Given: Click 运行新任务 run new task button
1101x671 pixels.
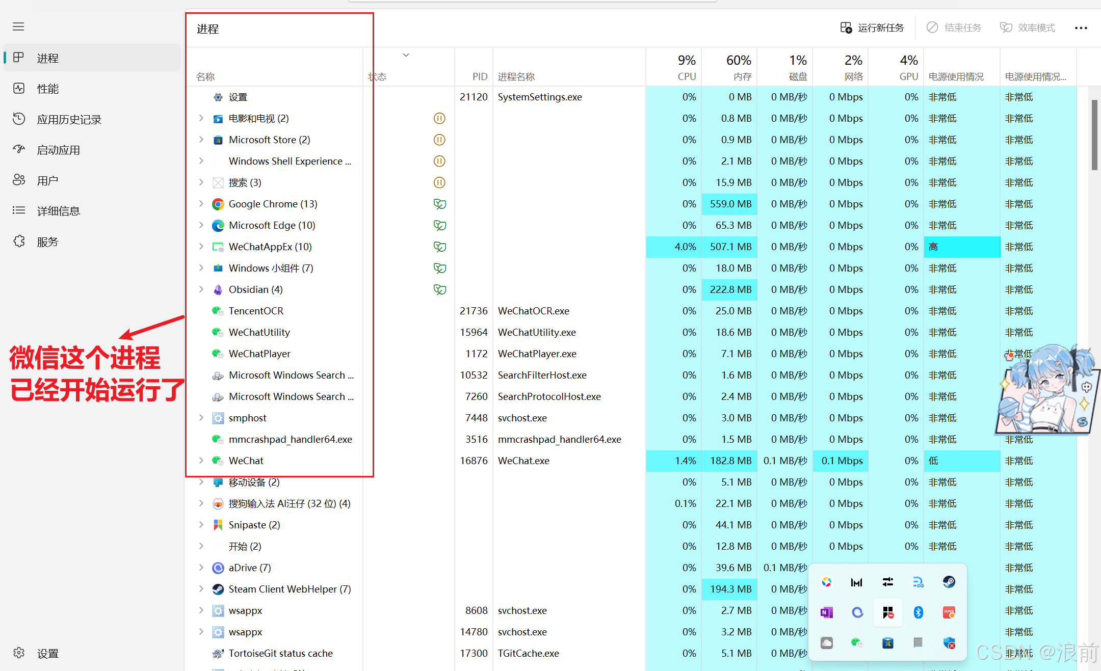Looking at the screenshot, I should pos(872,28).
